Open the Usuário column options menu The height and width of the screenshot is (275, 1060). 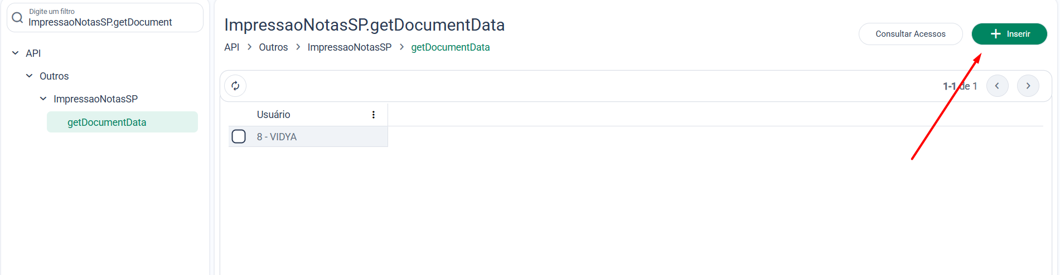coord(374,115)
